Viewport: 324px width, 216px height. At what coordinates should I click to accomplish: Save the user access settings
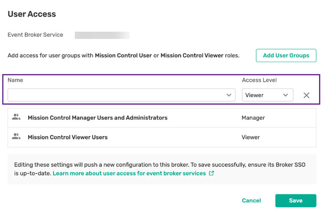pyautogui.click(x=295, y=201)
